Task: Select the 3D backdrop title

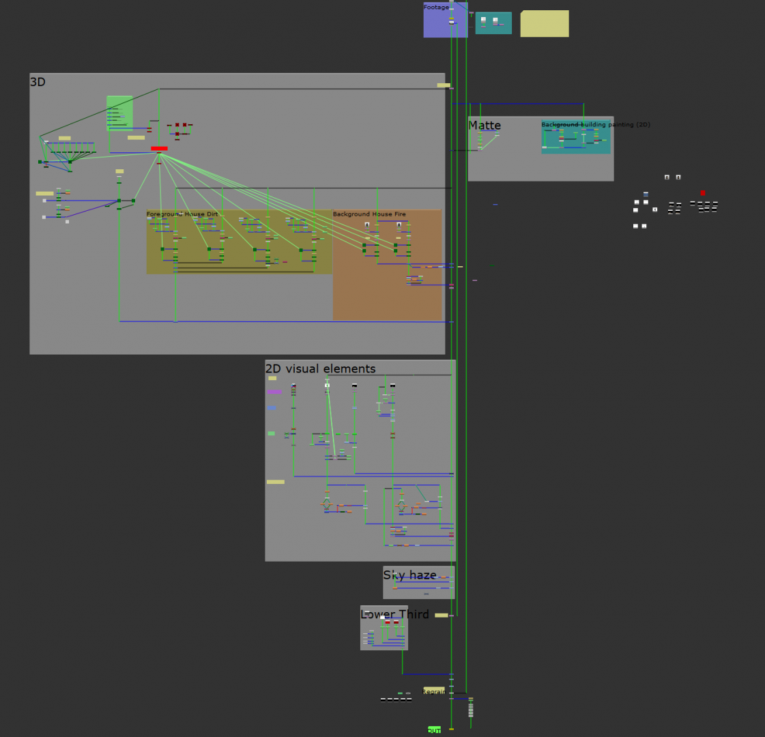Action: point(38,82)
